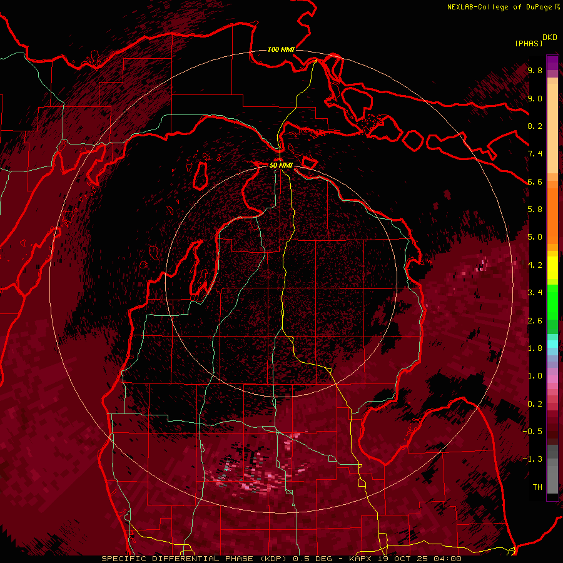Click the Specific Differential Phase caption text
Viewport: 563px width, 563px height.
(x=281, y=559)
